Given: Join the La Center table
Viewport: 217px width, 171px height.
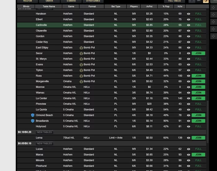Looking at the screenshot, I should pyautogui.click(x=198, y=98).
